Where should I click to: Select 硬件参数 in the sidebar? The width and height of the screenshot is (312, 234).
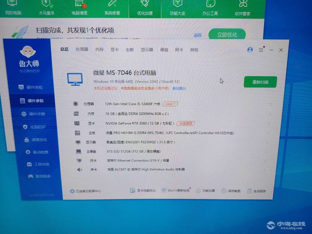[x=32, y=101]
